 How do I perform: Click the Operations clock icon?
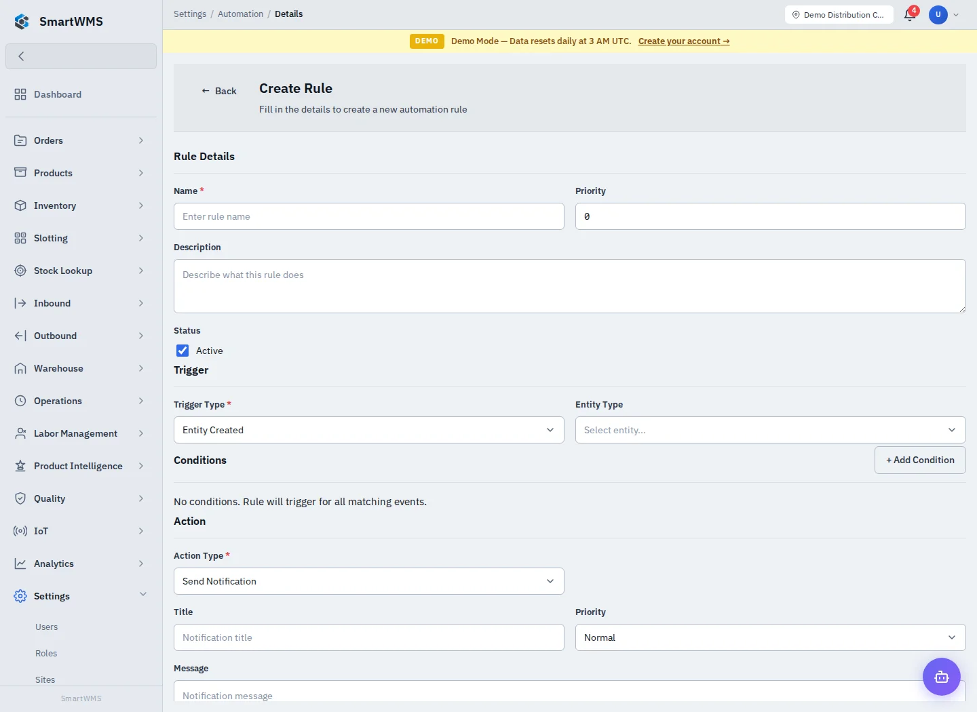click(20, 401)
